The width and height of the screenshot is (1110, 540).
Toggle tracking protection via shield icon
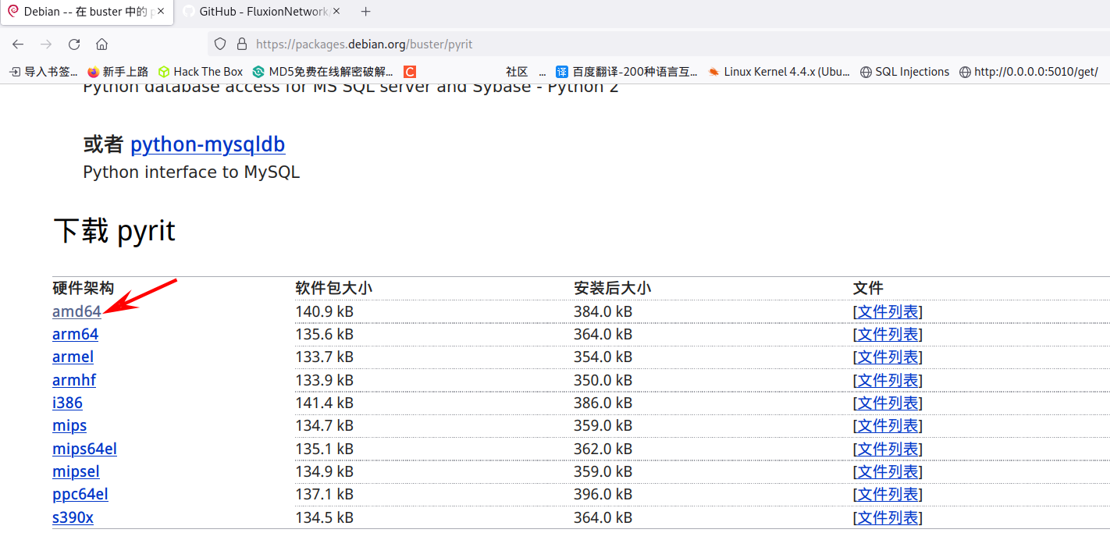[x=219, y=44]
